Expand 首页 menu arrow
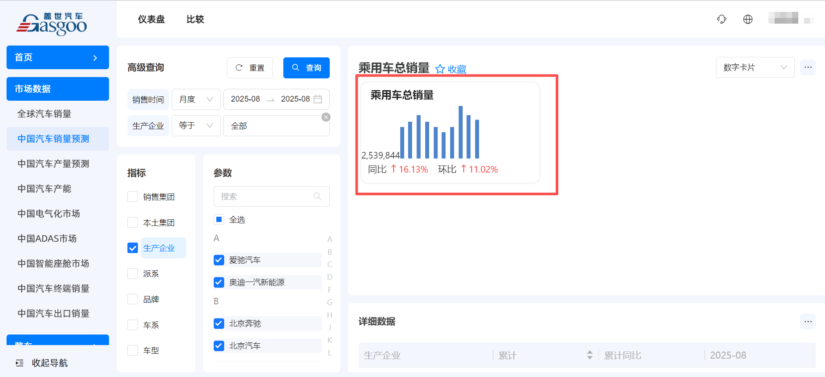 (x=95, y=58)
